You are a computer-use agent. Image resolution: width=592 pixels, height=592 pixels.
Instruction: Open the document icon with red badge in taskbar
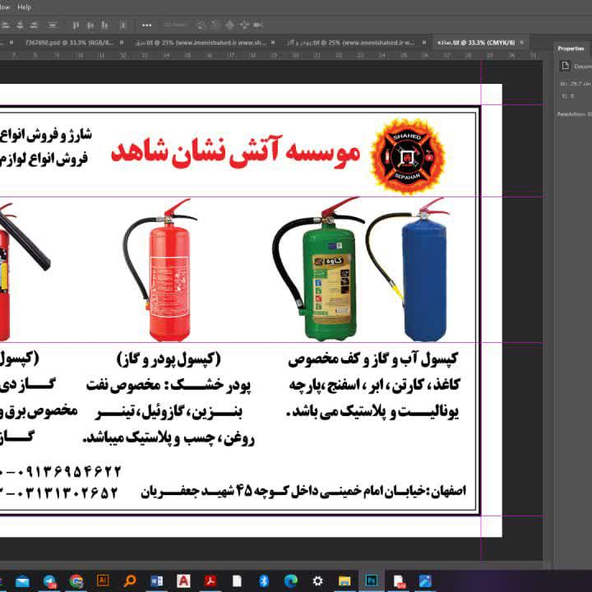pyautogui.click(x=399, y=580)
